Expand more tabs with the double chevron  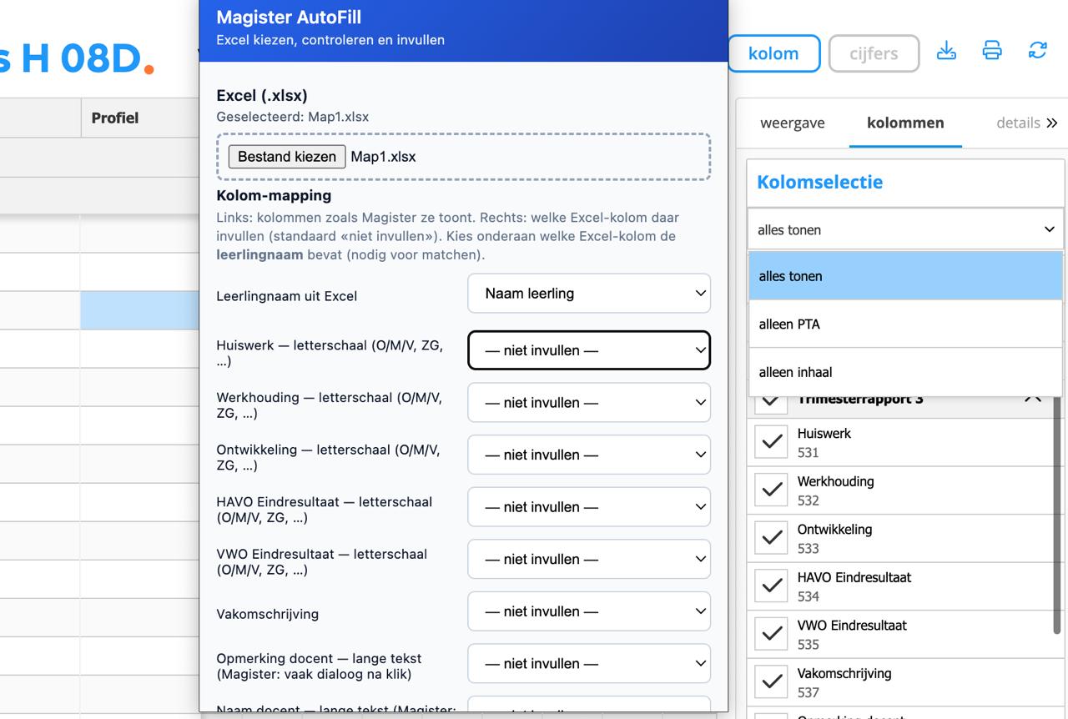pos(1051,123)
